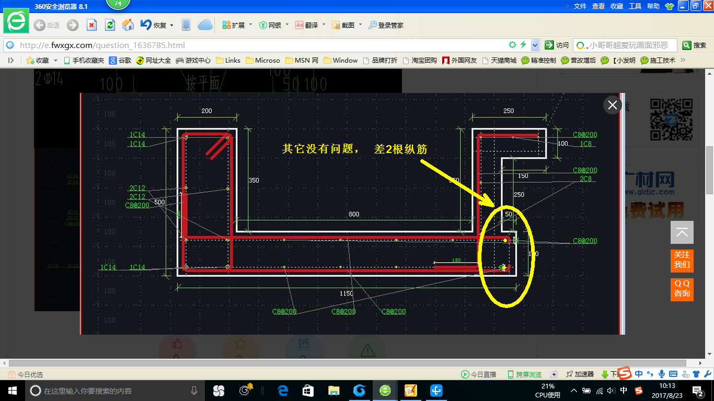Click the 360 browser green logo
This screenshot has height=401, width=714.
tap(16, 21)
